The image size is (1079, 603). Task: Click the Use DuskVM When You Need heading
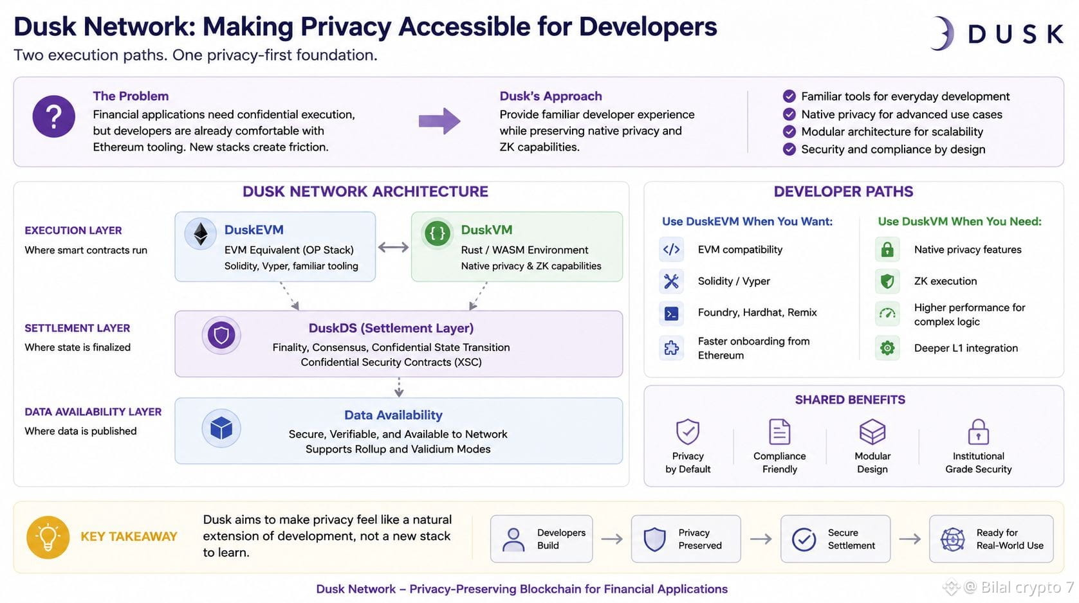pyautogui.click(x=959, y=221)
